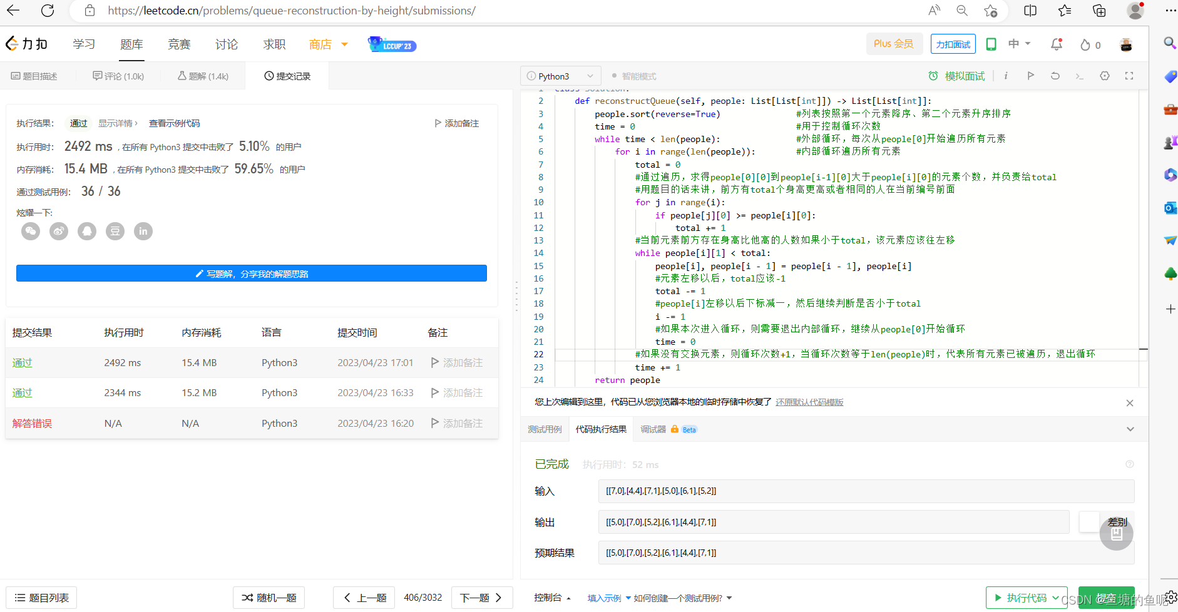Viewport: 1178px width, 612px height.
Task: Add this page to favorites
Action: pyautogui.click(x=990, y=10)
